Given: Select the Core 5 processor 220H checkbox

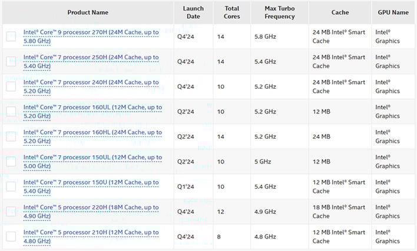Looking at the screenshot, I should [x=11, y=212].
